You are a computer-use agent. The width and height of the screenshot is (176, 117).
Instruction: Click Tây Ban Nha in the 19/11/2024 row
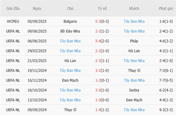click(70, 71)
